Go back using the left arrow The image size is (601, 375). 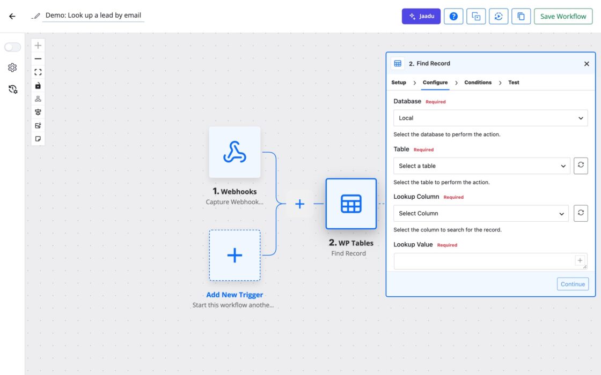(x=12, y=16)
